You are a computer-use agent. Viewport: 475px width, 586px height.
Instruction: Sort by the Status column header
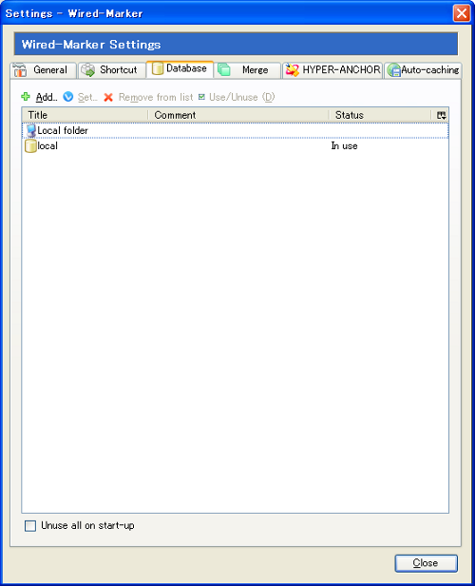[380, 115]
